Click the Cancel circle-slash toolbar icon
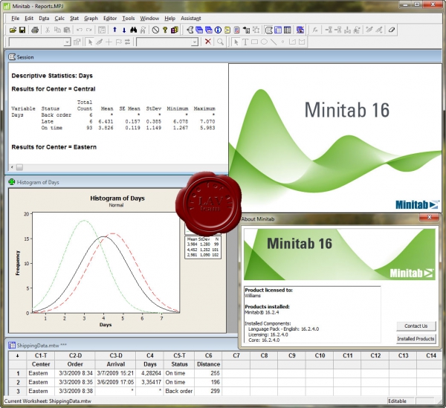This screenshot has height=408, width=446. click(155, 30)
